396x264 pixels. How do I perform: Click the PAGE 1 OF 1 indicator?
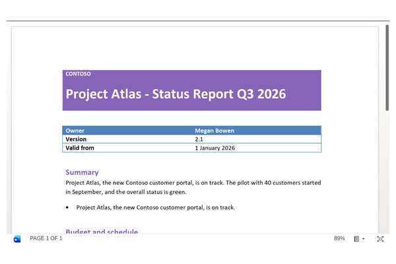pos(46,238)
